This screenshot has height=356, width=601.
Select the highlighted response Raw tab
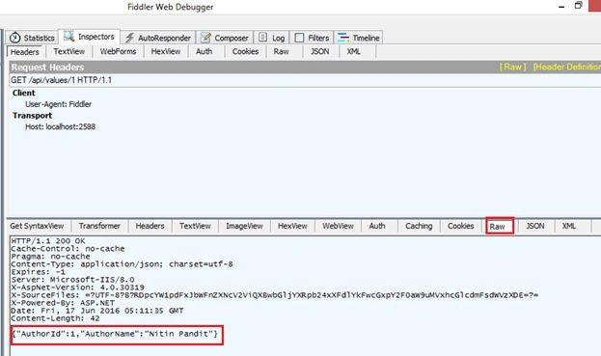click(500, 226)
